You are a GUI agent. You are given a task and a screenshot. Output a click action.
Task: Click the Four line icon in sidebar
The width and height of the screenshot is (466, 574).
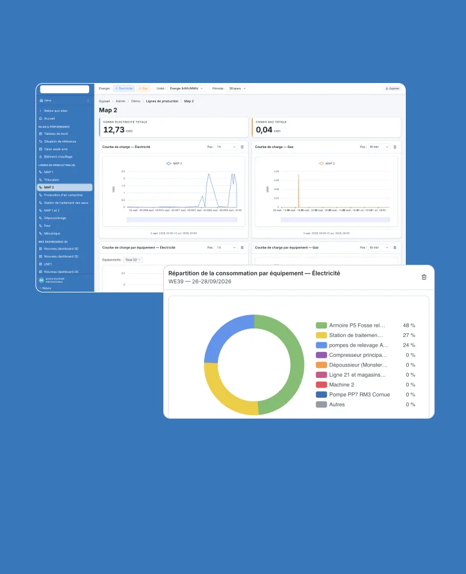tap(41, 226)
